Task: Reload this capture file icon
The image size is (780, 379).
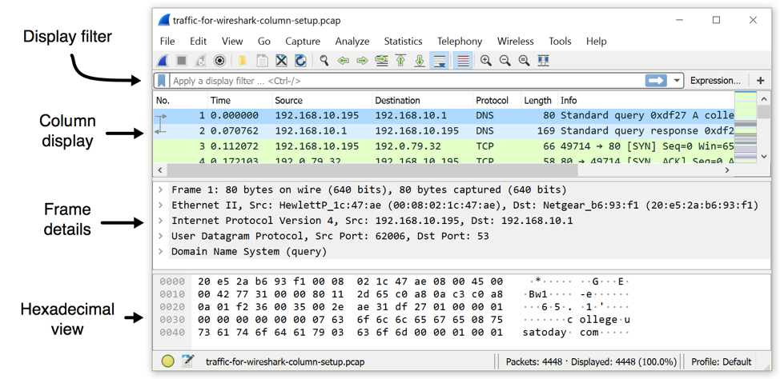Action: (x=300, y=61)
